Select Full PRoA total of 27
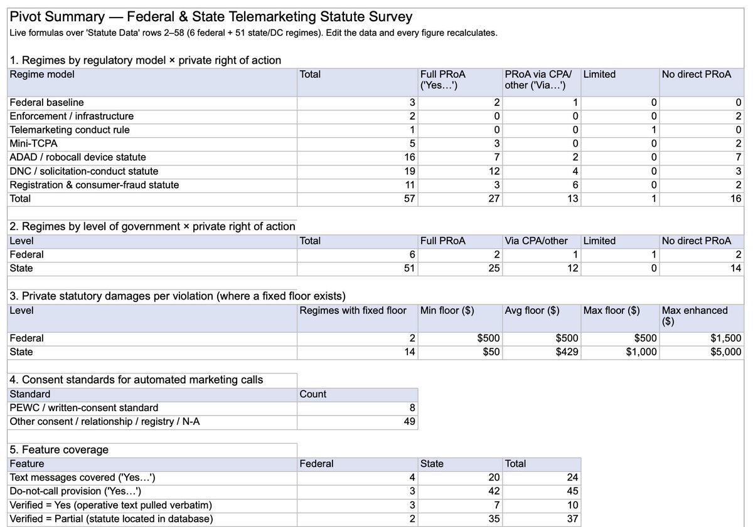This screenshot has width=753, height=527. point(460,199)
